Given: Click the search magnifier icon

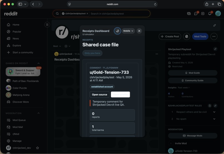Looking at the screenshot, I should (x=57, y=14).
